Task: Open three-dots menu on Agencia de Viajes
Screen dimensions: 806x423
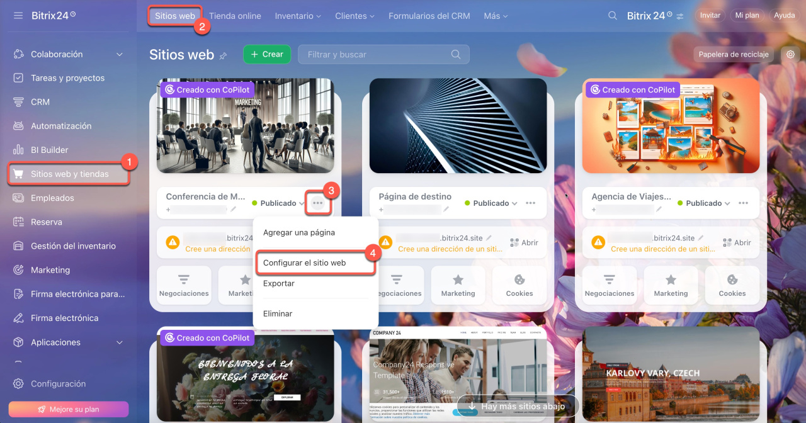Action: [x=744, y=203]
